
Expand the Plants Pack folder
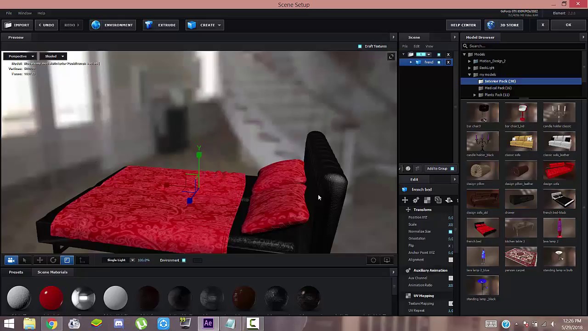point(475,95)
